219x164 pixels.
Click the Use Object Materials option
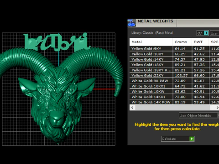coord(199,116)
